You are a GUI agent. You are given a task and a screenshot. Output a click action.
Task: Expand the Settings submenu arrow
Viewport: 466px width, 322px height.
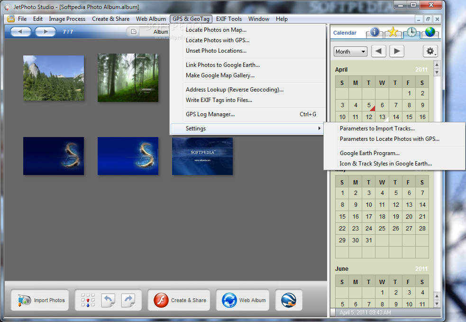[x=319, y=128]
